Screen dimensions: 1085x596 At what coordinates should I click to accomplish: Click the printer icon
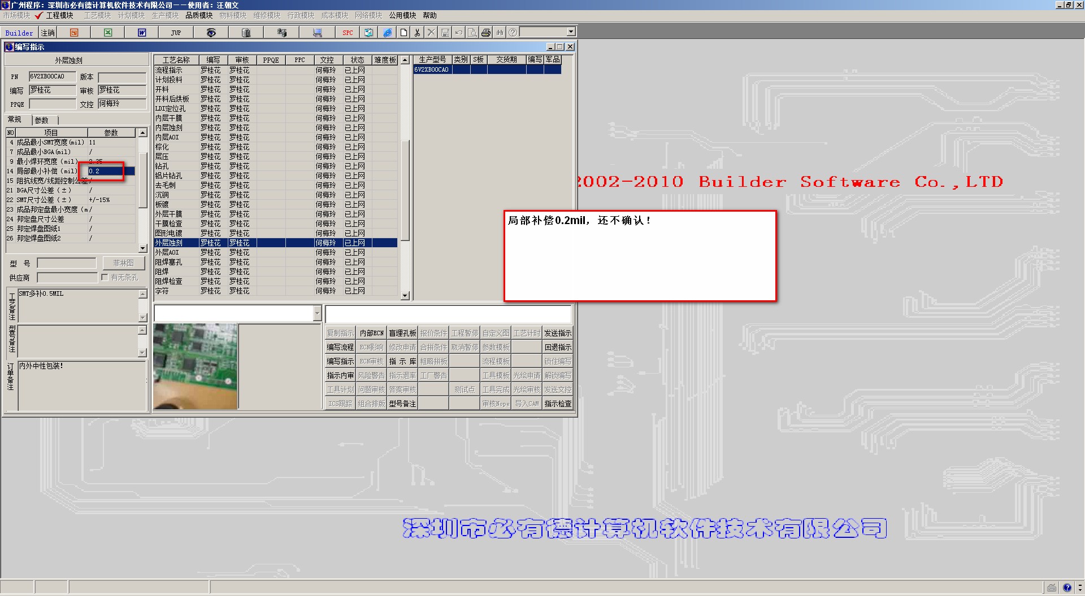485,33
